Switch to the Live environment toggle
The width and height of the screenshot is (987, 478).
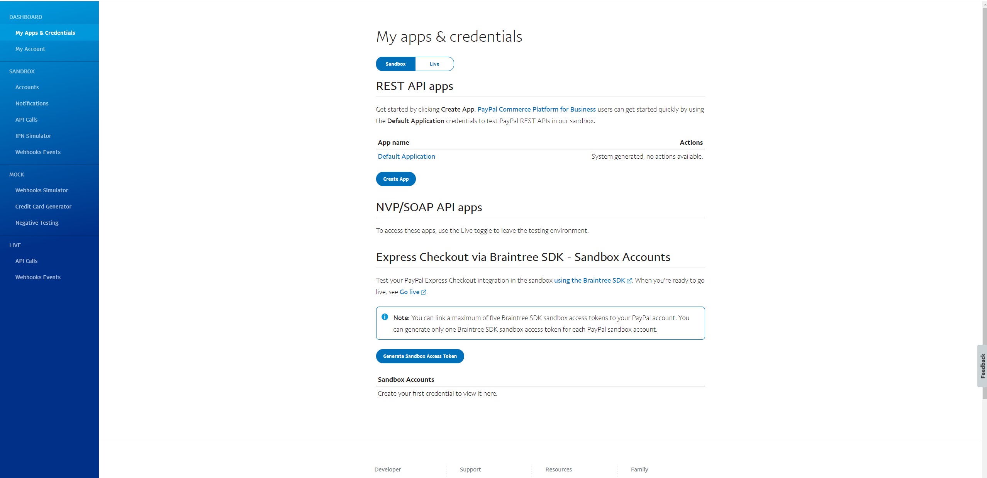(x=434, y=64)
